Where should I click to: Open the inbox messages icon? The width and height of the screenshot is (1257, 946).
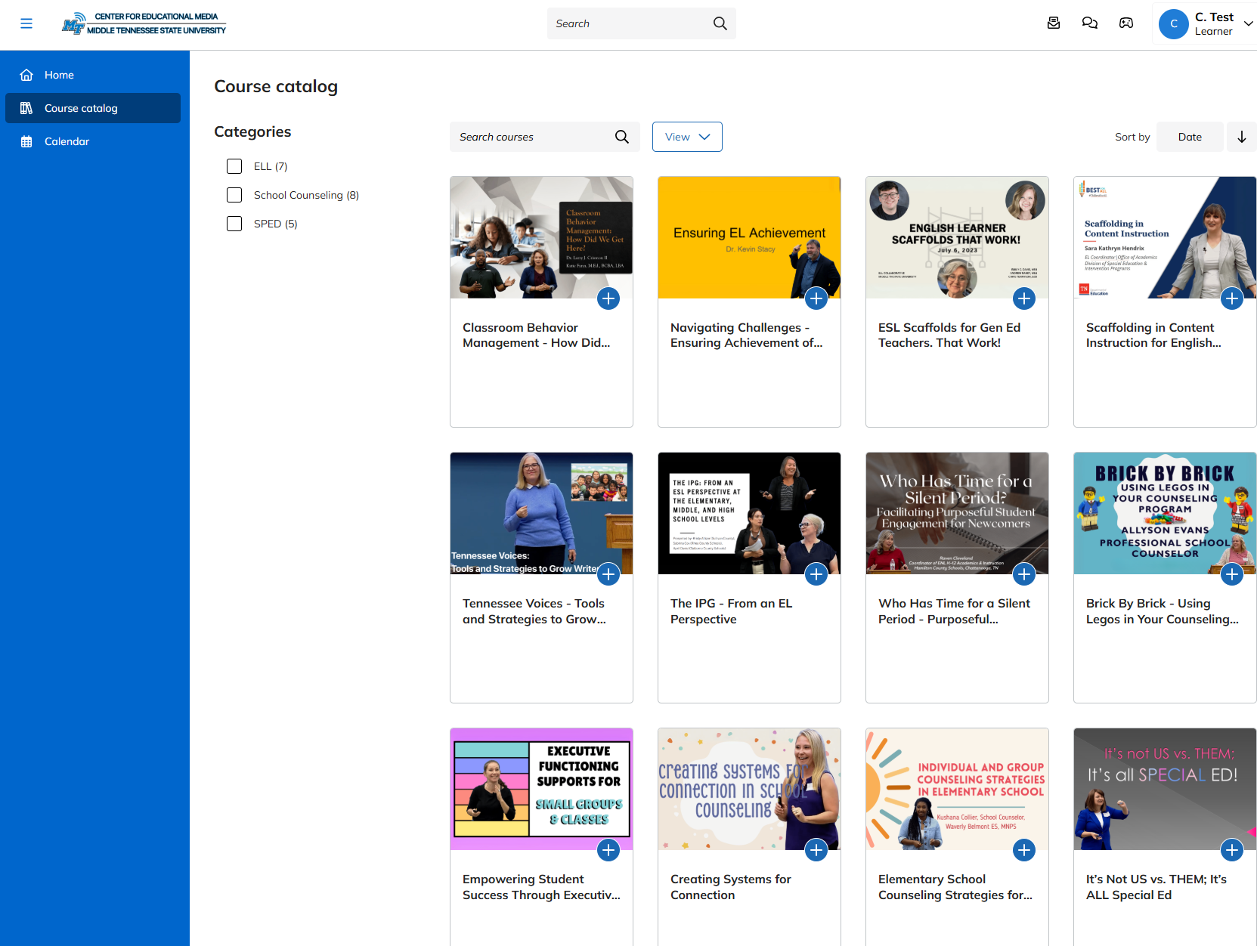pyautogui.click(x=1054, y=23)
